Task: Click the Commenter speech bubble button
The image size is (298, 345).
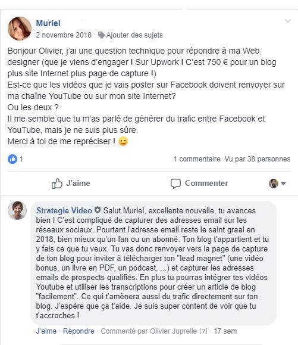Action: [199, 184]
